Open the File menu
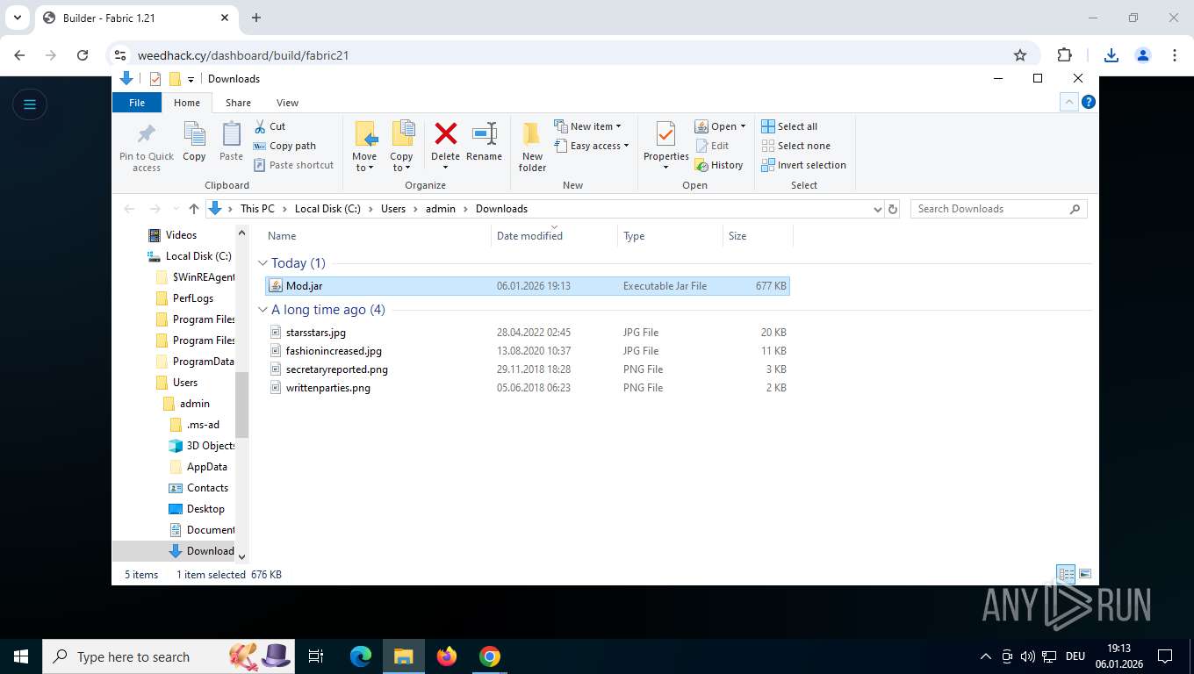The image size is (1194, 674). click(x=137, y=103)
